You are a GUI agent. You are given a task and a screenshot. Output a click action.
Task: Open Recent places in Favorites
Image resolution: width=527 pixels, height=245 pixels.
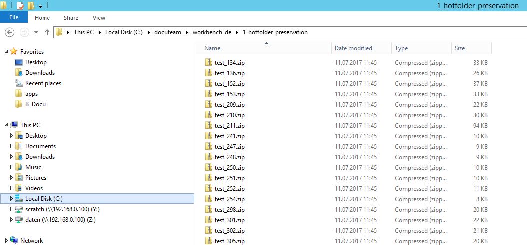click(x=43, y=83)
